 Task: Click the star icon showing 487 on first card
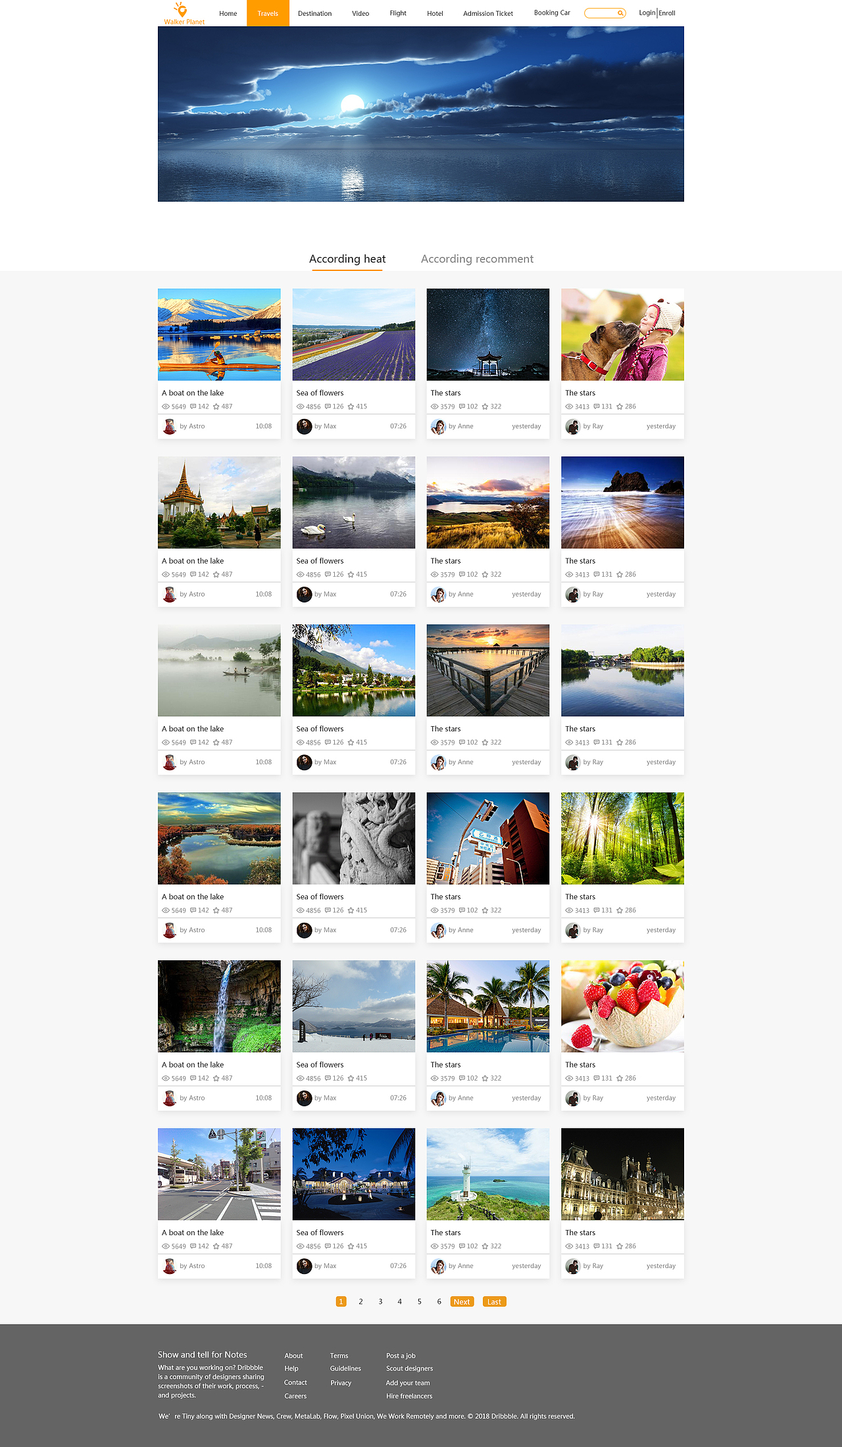click(x=216, y=406)
